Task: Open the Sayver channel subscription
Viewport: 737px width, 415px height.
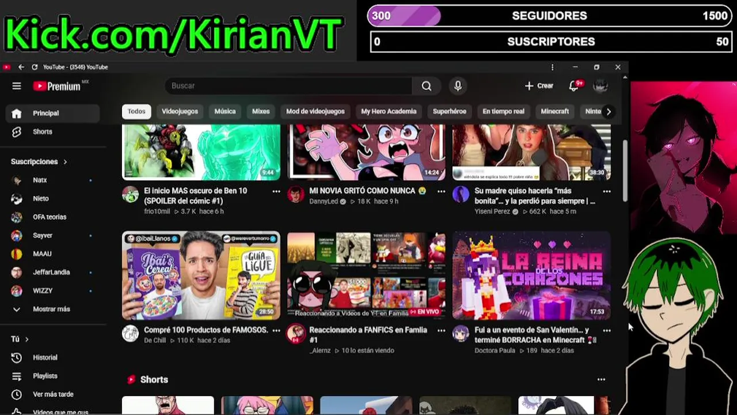Action: click(53, 235)
